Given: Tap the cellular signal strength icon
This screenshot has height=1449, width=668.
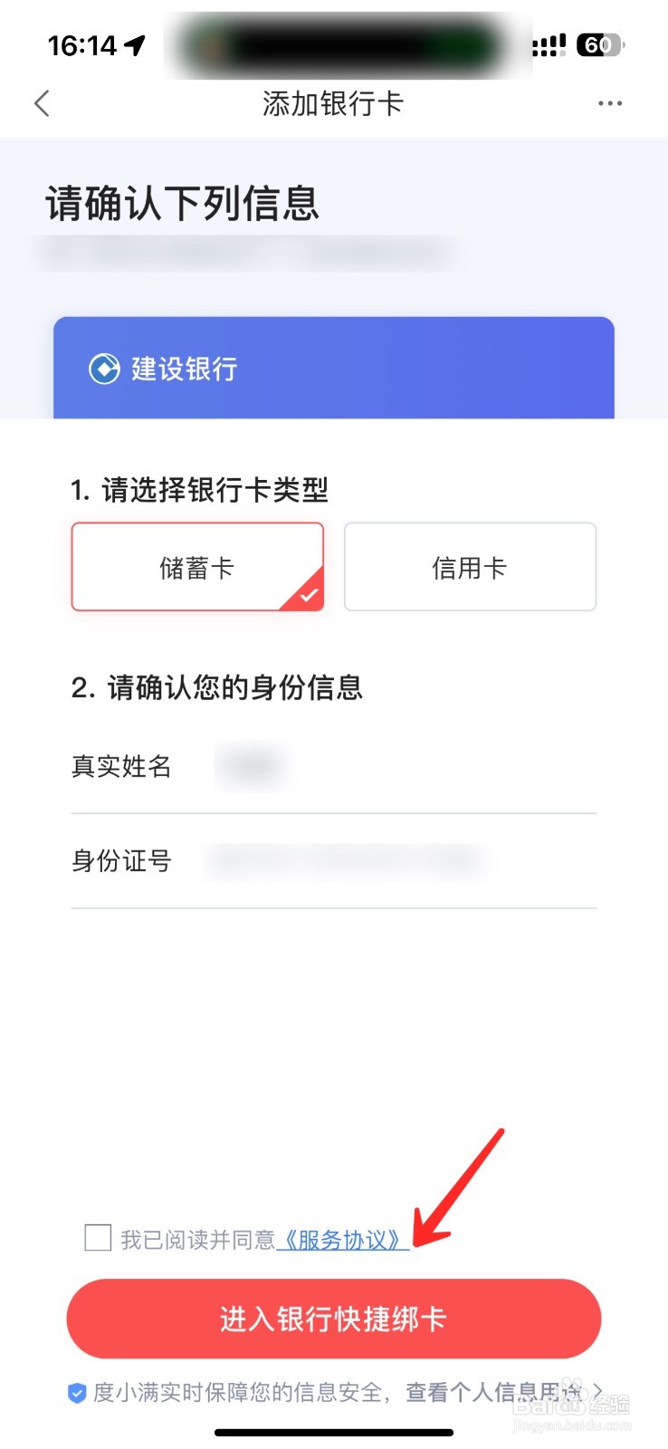Looking at the screenshot, I should point(549,45).
